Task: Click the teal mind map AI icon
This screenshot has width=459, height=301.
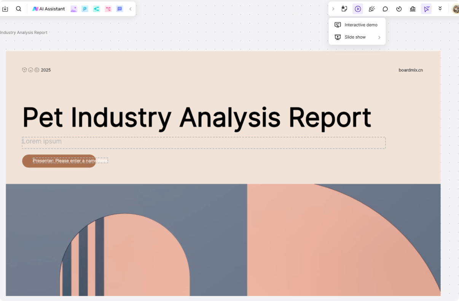Action: [x=96, y=9]
